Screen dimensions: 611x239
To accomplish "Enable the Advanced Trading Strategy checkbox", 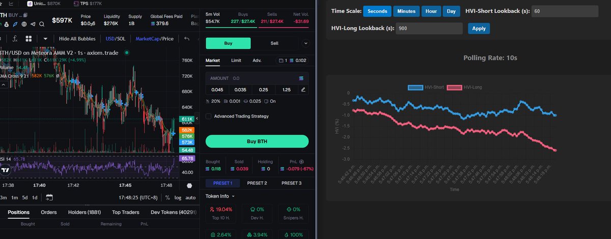I will click(x=208, y=116).
